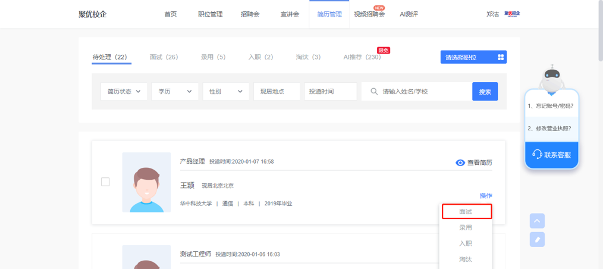This screenshot has width=603, height=269.
Task: Open the AI推荐 (230) tab
Action: click(362, 57)
